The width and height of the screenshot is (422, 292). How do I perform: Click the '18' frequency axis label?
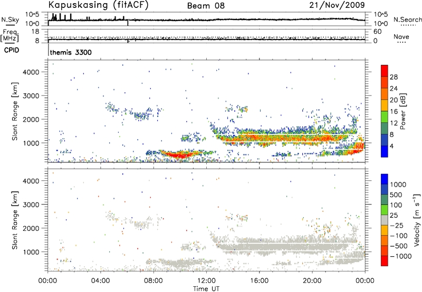[35, 32]
